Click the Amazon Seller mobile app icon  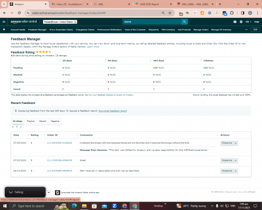(x=58, y=193)
